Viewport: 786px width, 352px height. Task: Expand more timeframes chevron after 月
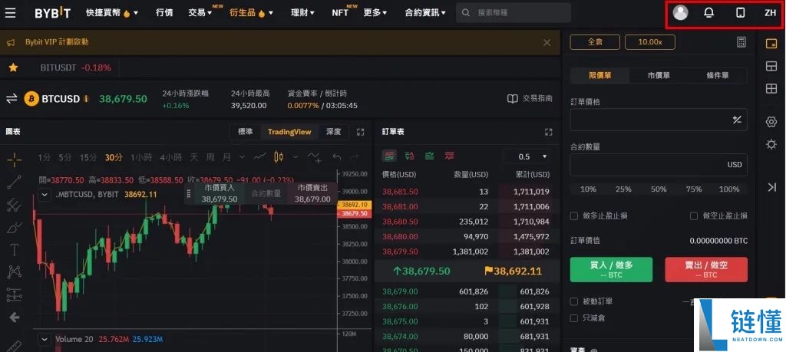coord(242,157)
